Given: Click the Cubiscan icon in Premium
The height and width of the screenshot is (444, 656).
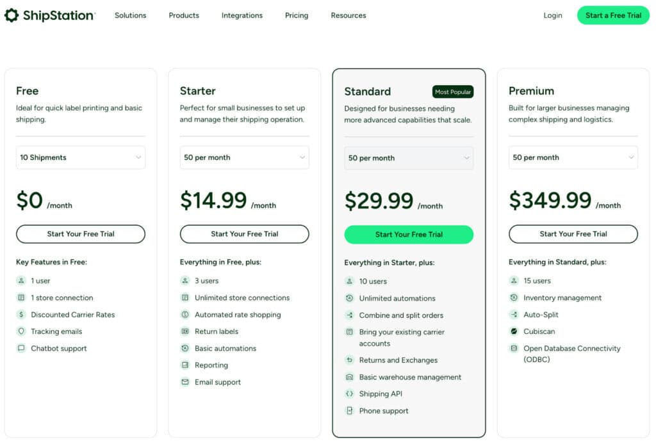Looking at the screenshot, I should [x=514, y=331].
